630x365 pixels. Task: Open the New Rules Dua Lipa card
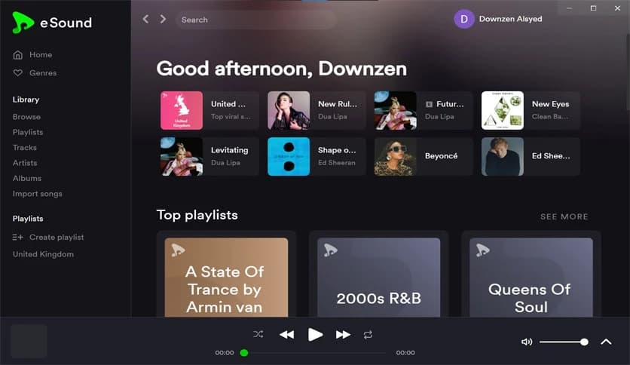[317, 111]
